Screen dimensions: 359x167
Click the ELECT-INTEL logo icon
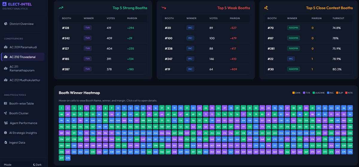(x=5, y=4)
